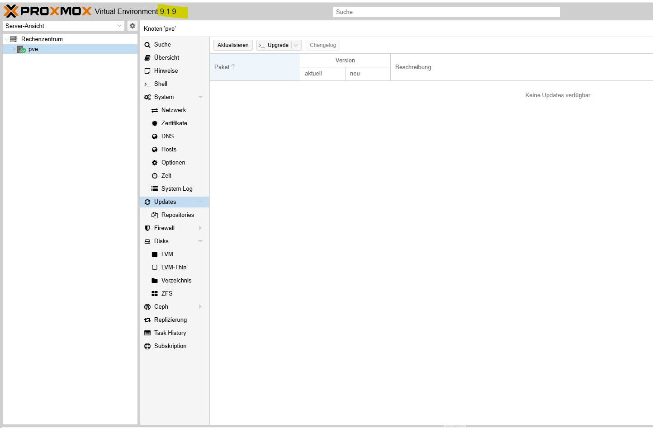Open the Task History entry
Viewport: 653px width, 428px height.
click(x=175, y=333)
